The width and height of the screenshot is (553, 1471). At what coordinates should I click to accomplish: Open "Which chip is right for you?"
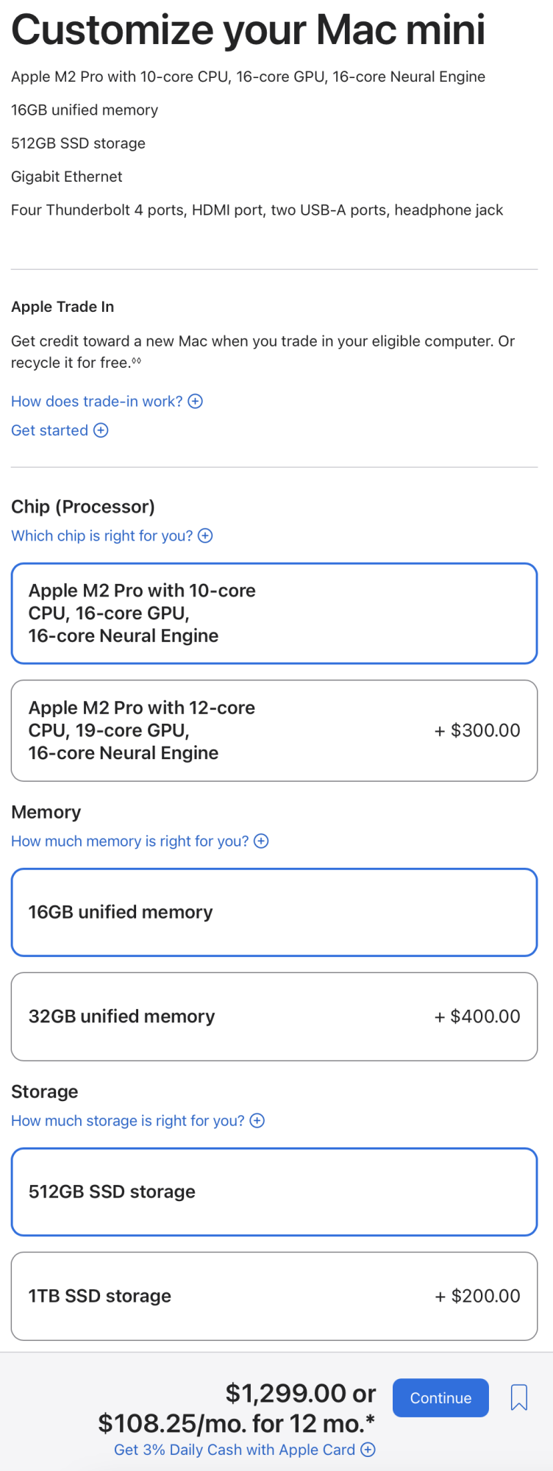(101, 536)
